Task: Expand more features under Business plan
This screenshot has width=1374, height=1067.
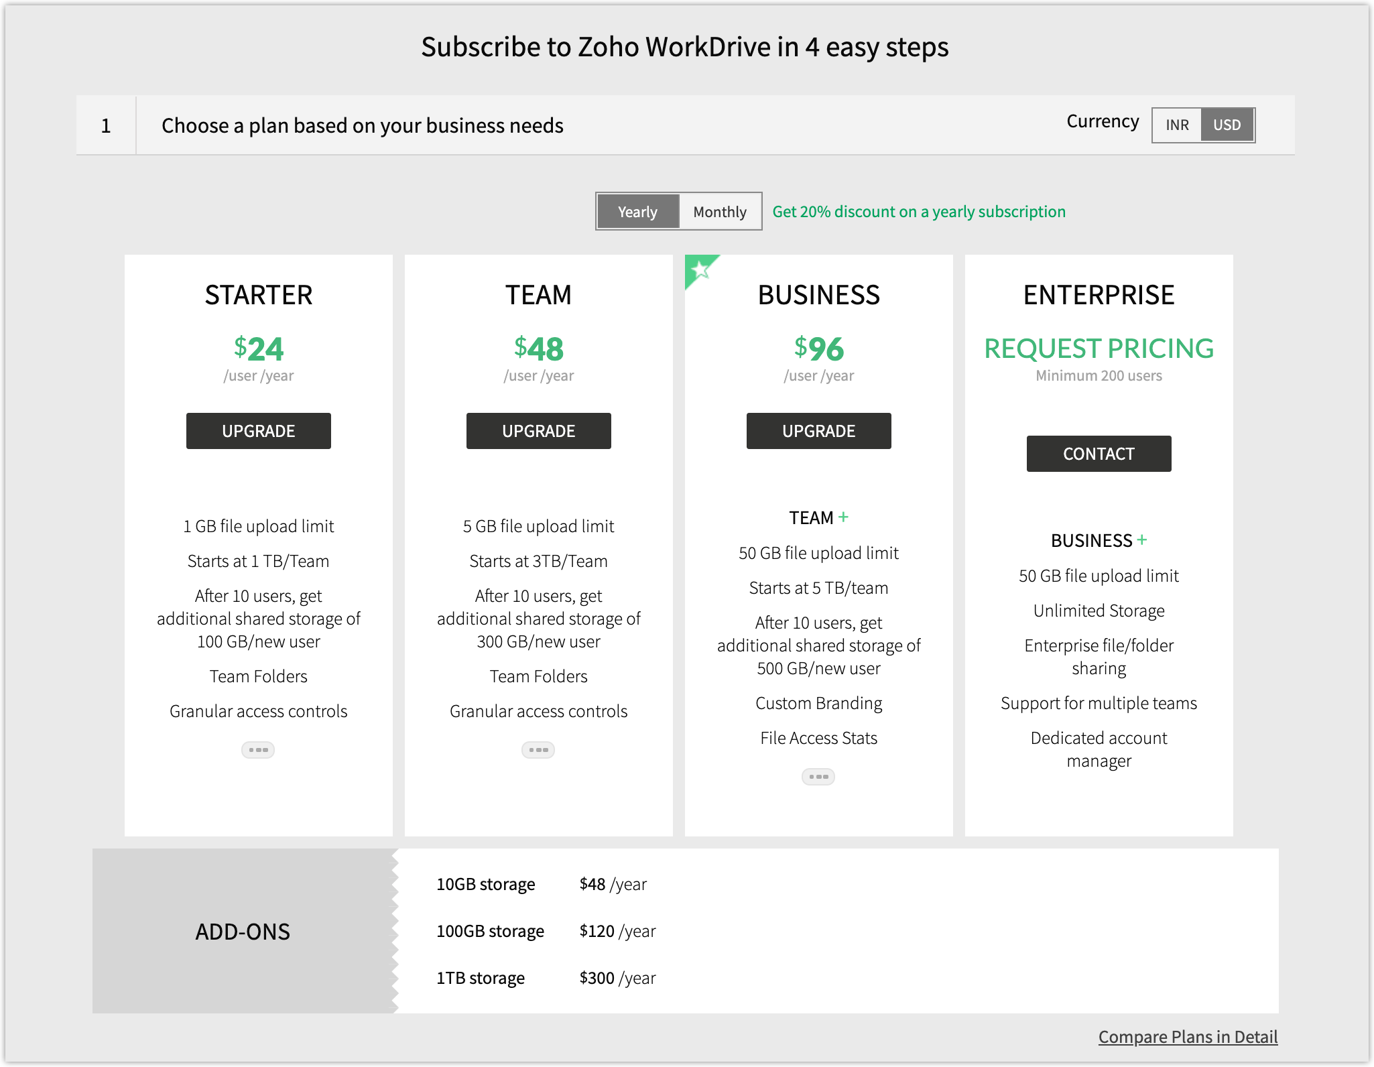Action: 818,776
